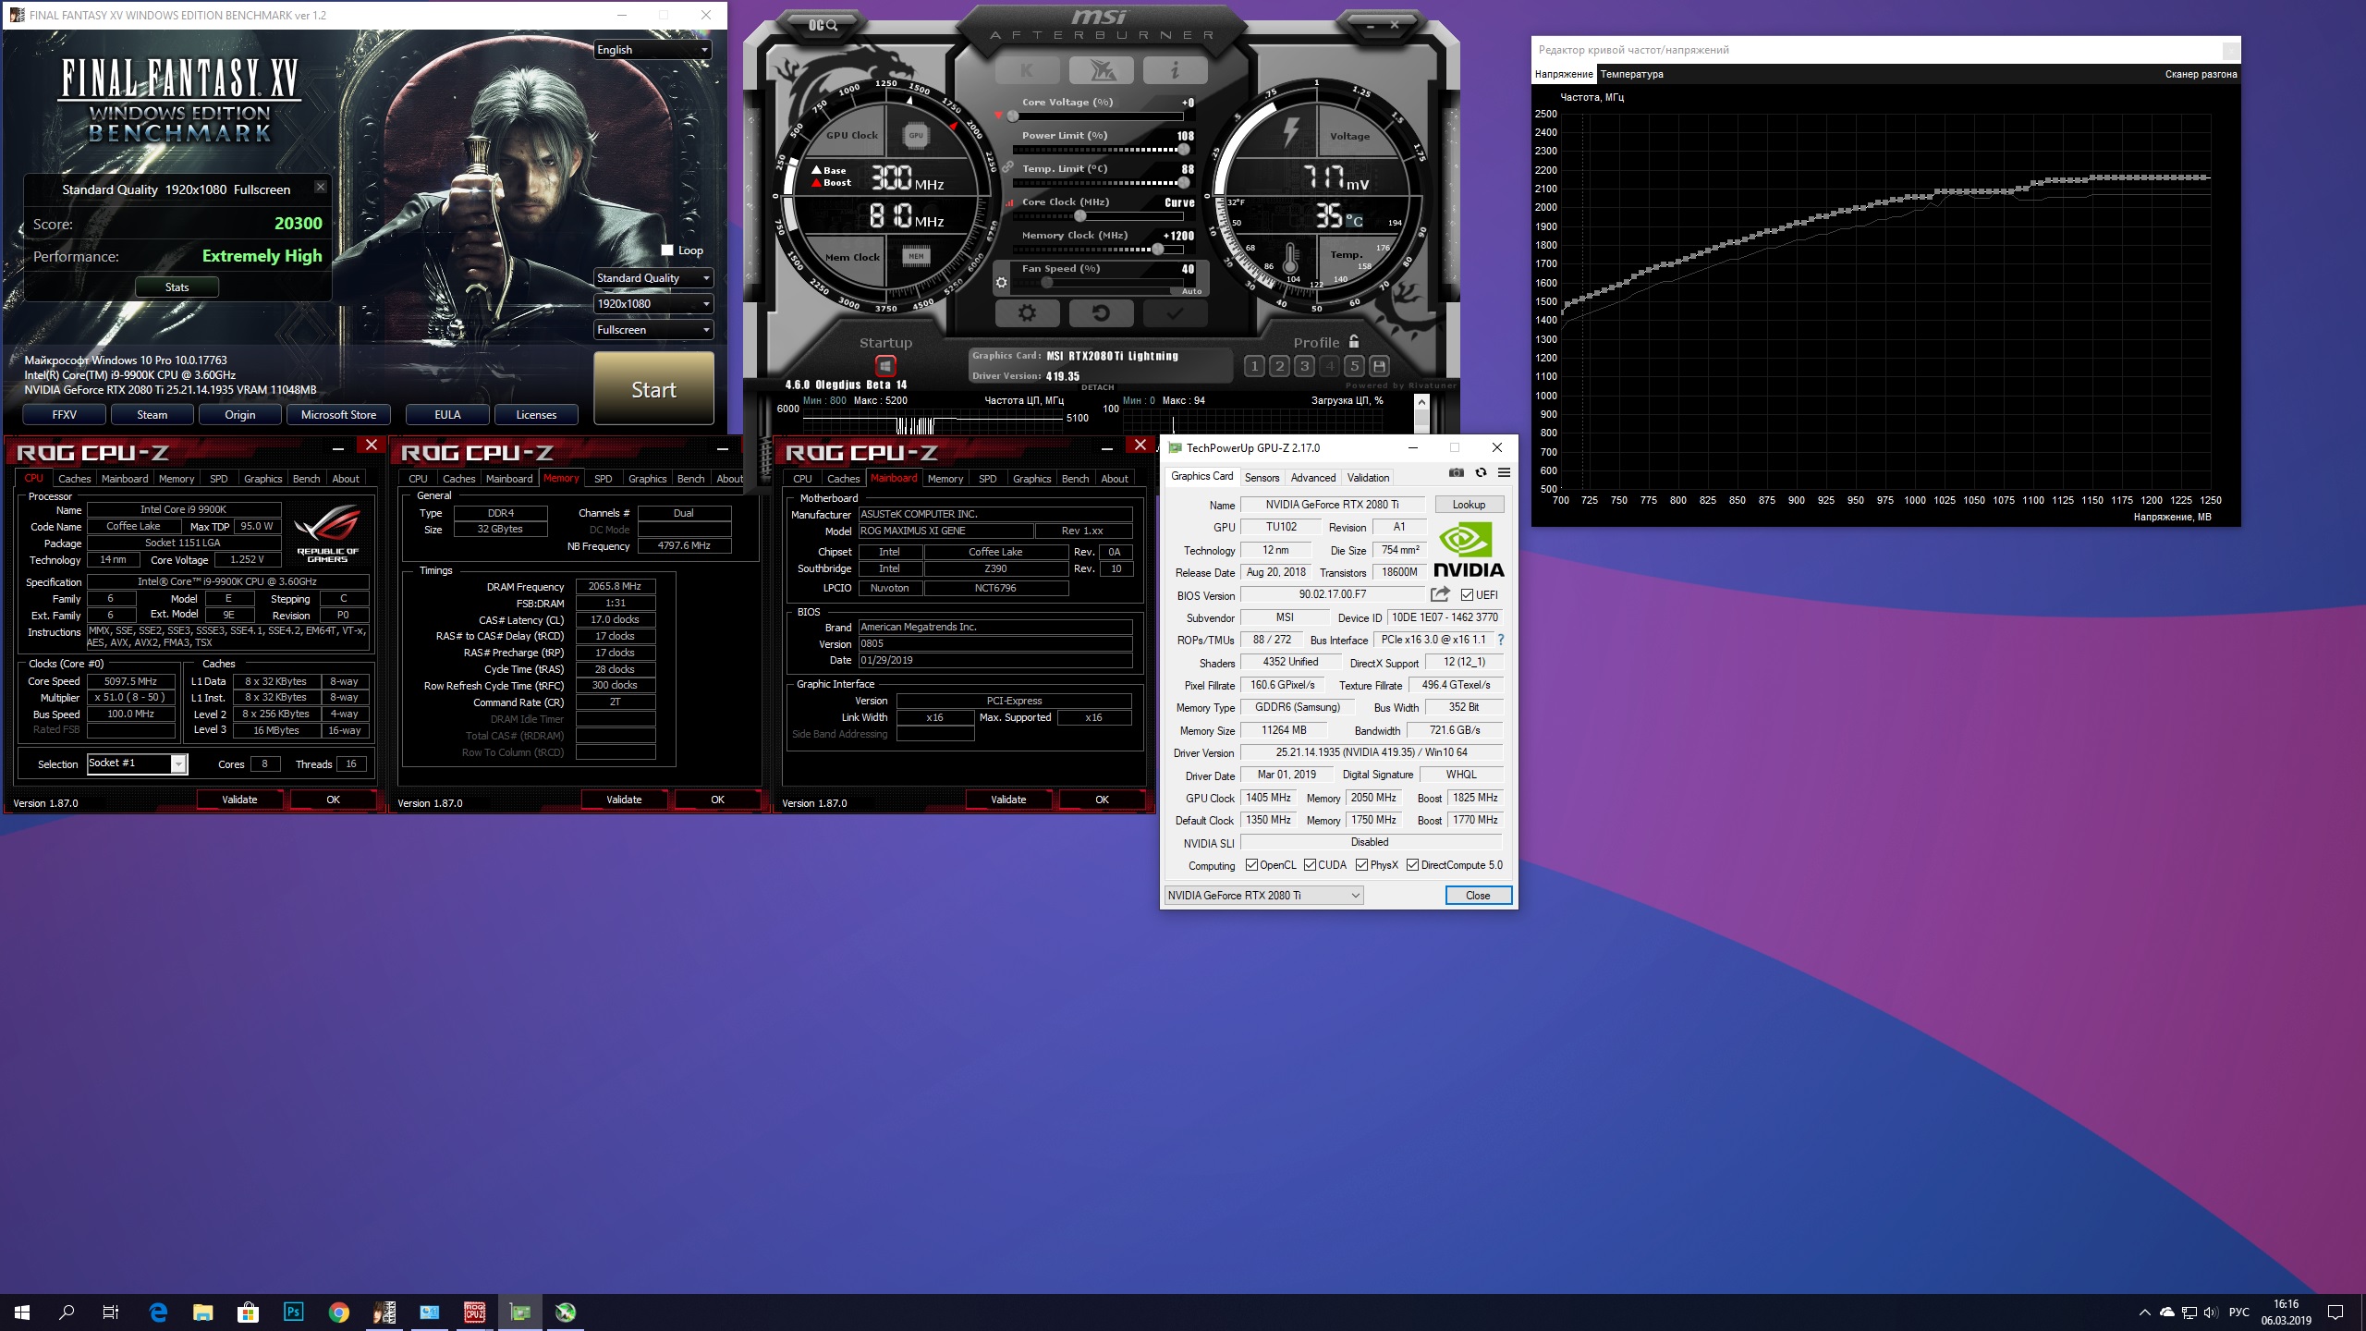Open Google Chrome from the taskbar

pos(338,1313)
